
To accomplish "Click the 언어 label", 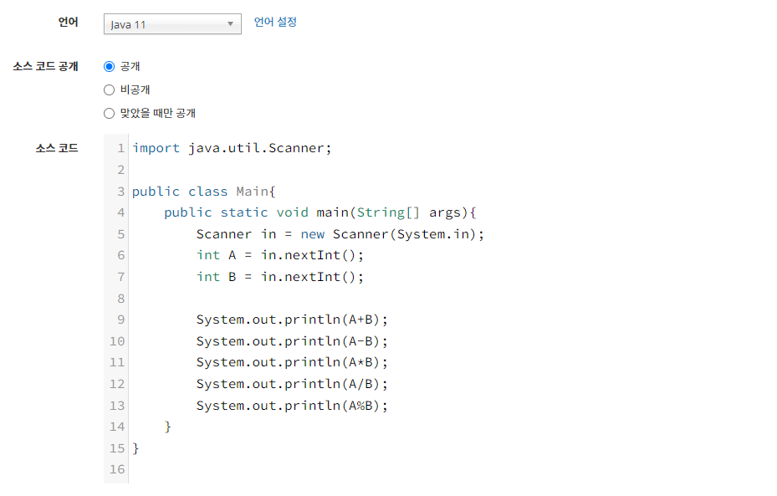I will [x=69, y=22].
